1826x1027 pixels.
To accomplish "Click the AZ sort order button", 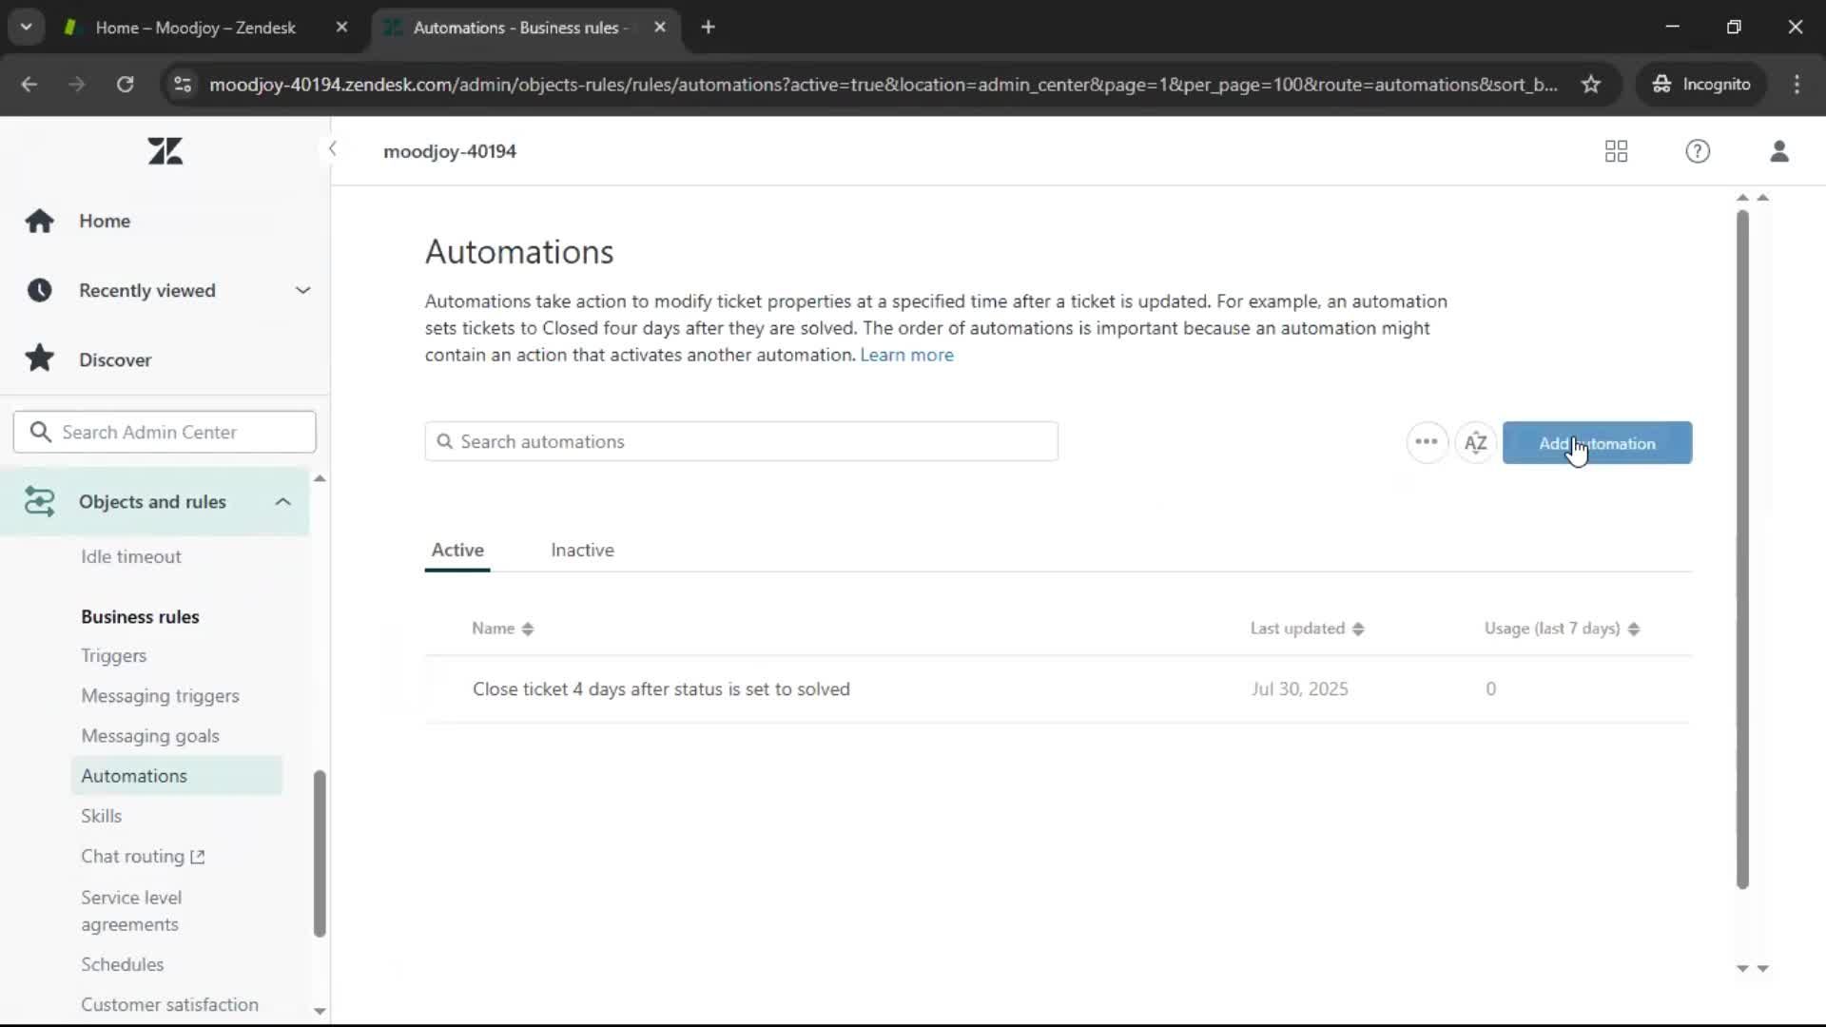I will point(1475,442).
